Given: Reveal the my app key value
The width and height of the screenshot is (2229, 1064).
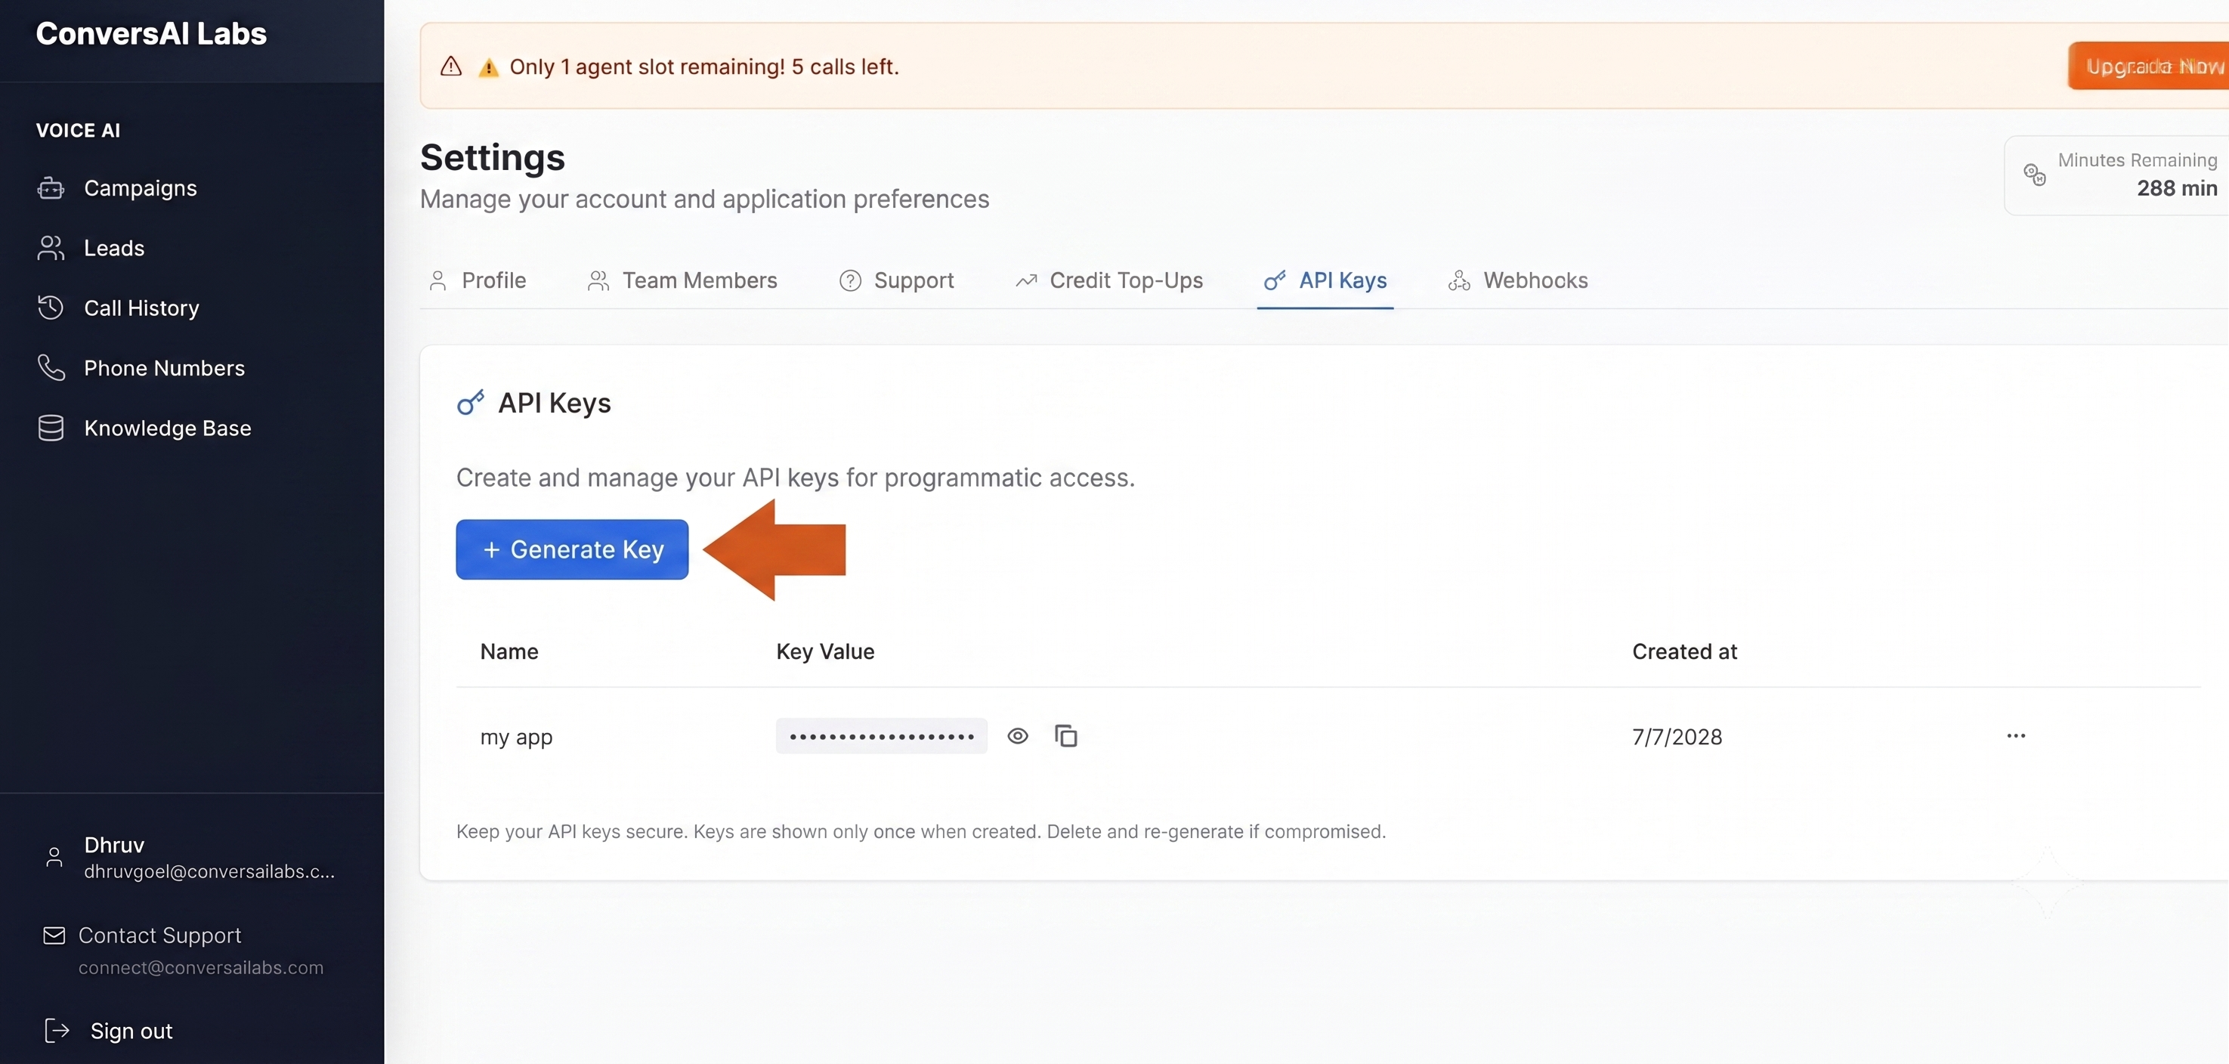Looking at the screenshot, I should 1018,736.
